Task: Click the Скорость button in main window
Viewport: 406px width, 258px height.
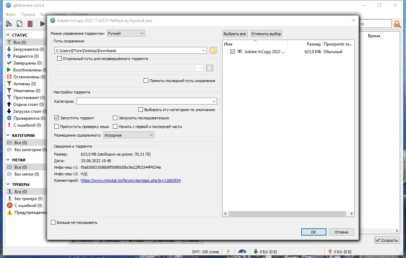Action: [387, 240]
